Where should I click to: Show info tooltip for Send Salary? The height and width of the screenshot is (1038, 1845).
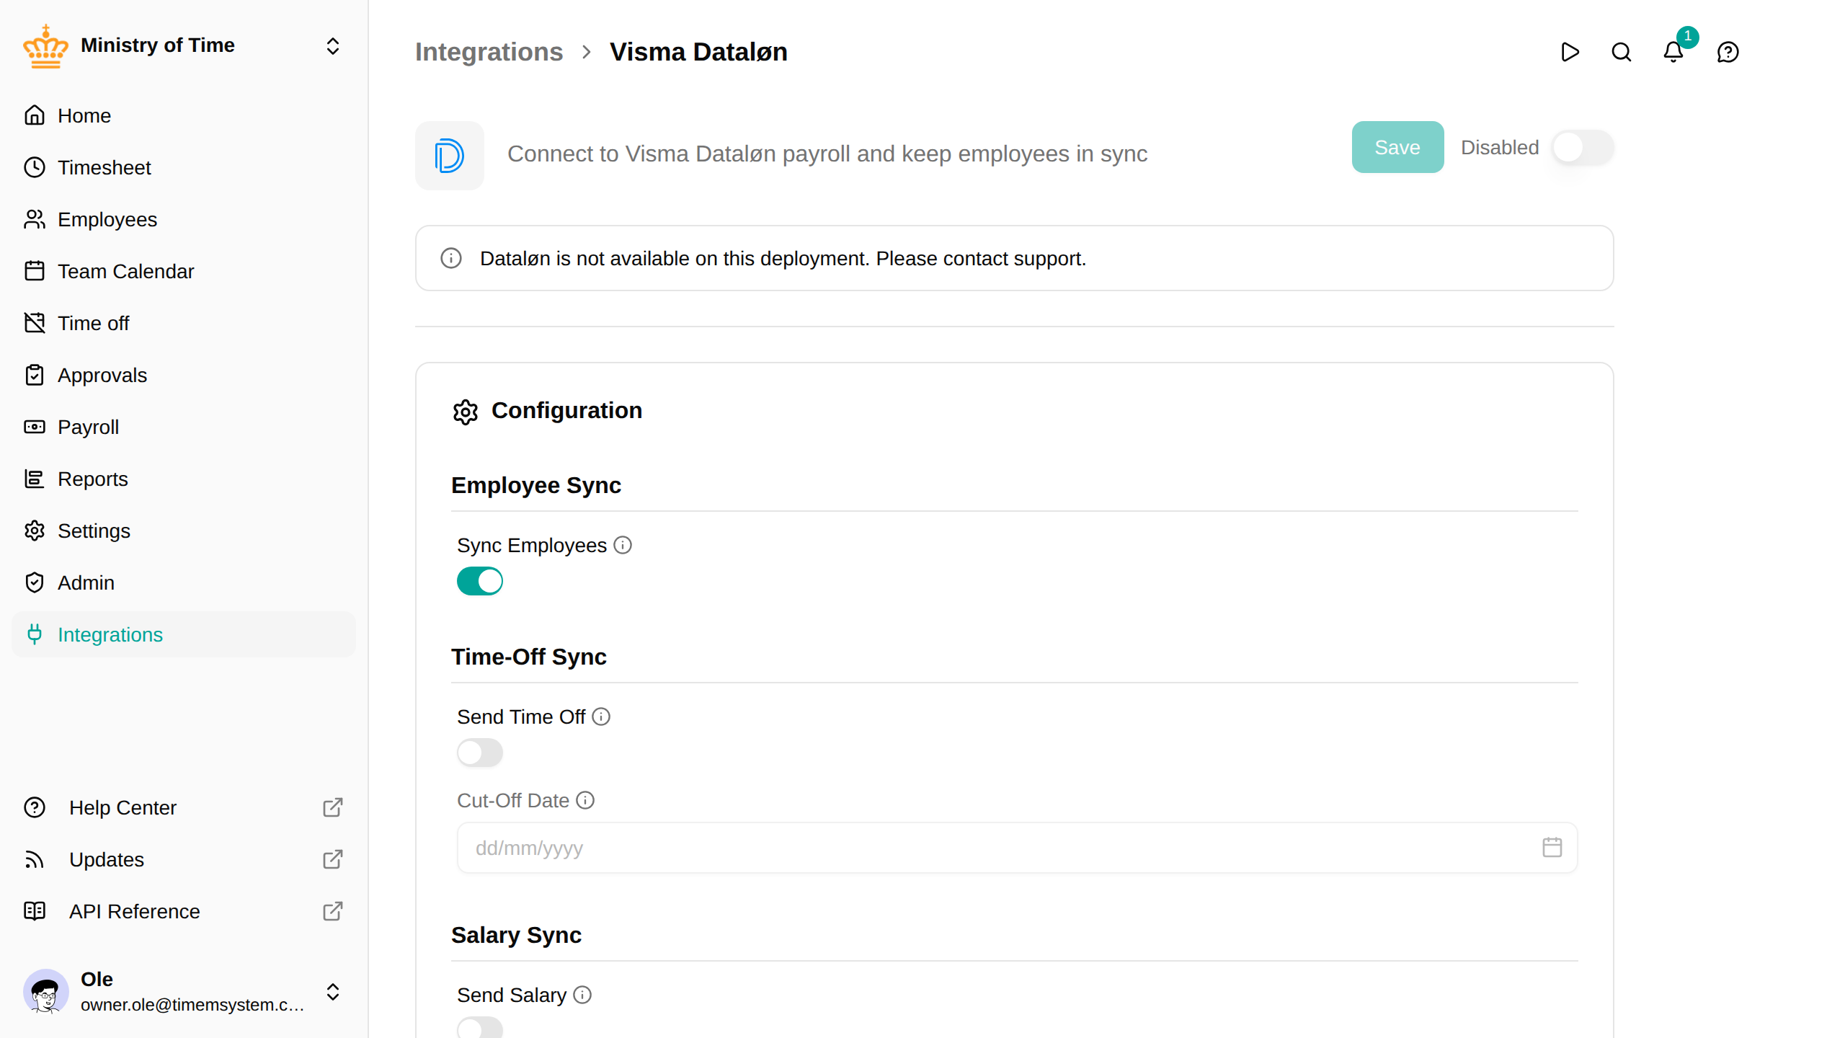pyautogui.click(x=582, y=995)
